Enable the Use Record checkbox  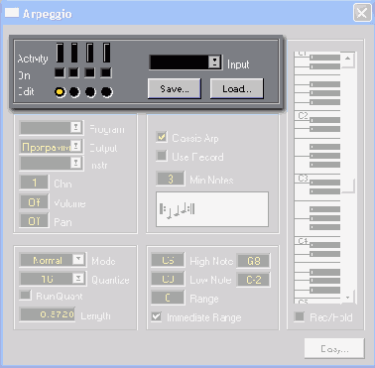coord(162,156)
